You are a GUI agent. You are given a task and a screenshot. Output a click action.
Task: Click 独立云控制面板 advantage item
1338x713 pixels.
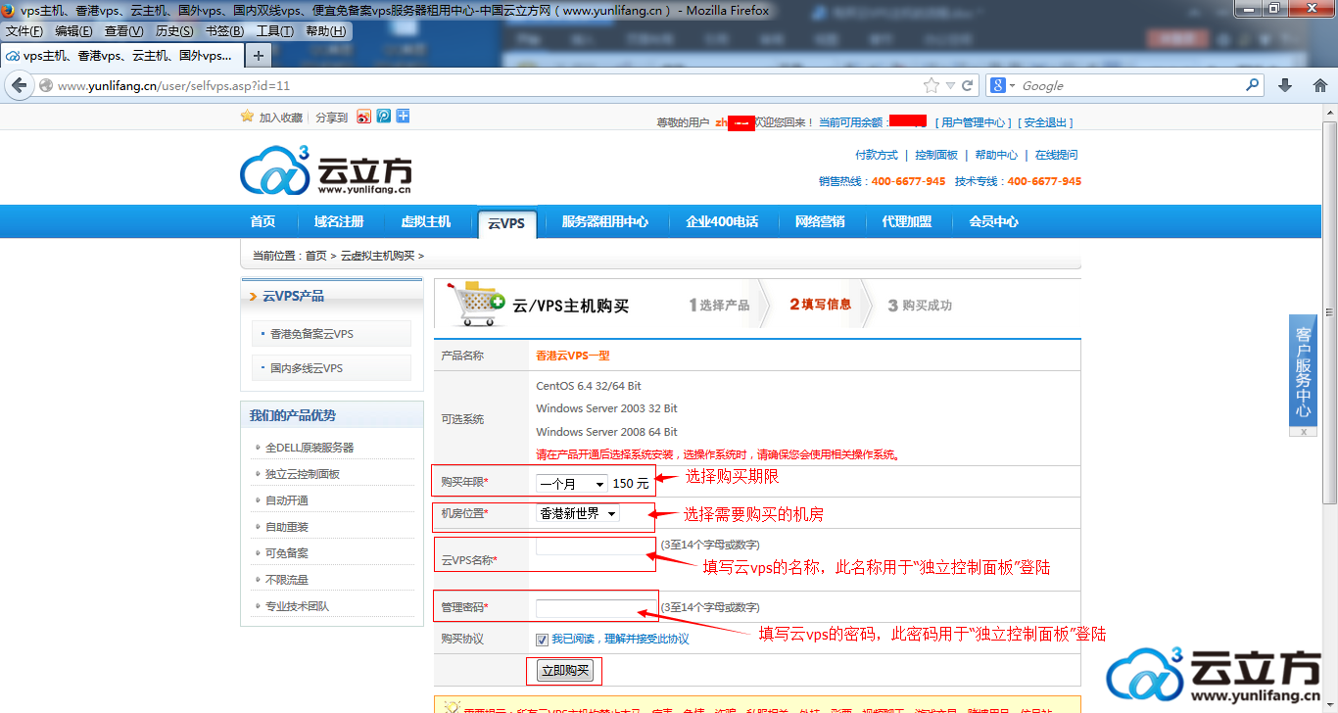(x=303, y=474)
